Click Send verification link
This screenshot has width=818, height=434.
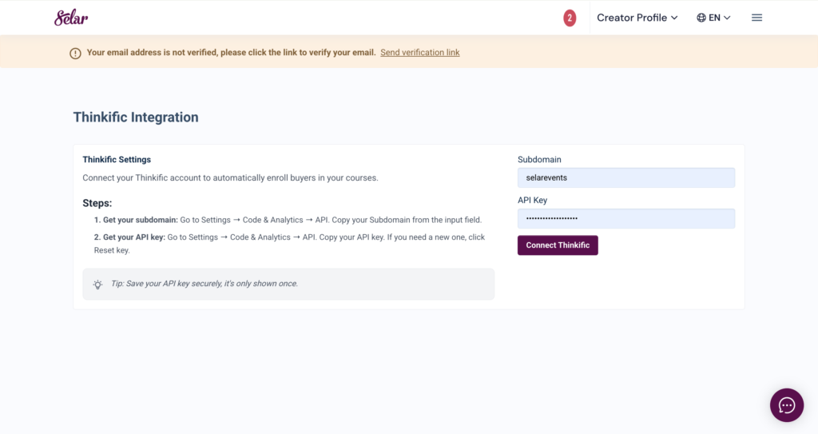[419, 53]
